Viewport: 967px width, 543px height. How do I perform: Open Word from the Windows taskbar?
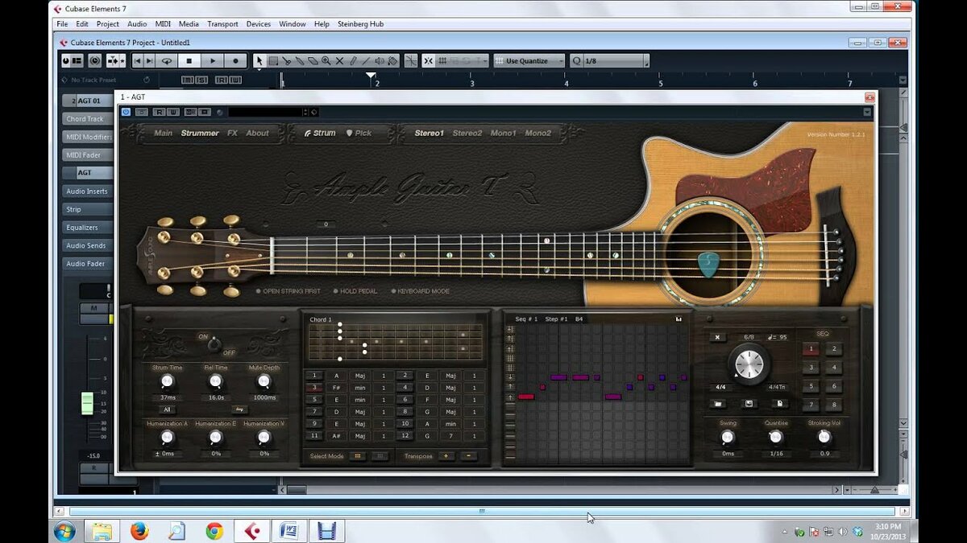coord(289,531)
